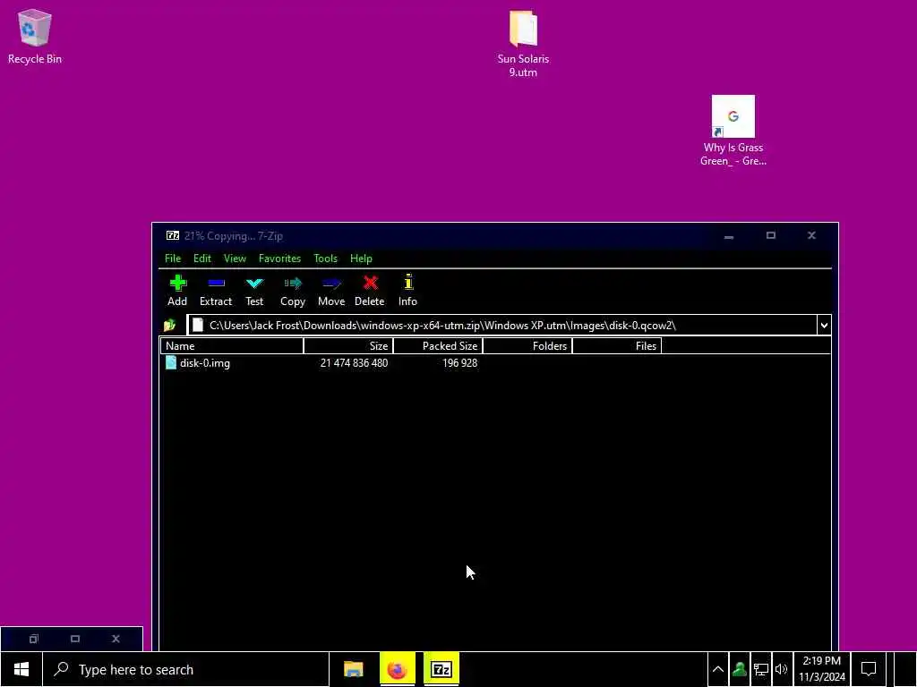Open the clock showing 2:19 PM
917x687 pixels.
[822, 669]
